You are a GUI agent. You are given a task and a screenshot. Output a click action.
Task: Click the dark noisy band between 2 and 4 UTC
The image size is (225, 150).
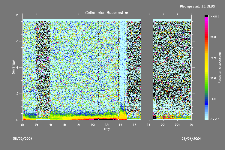[x=43, y=69]
